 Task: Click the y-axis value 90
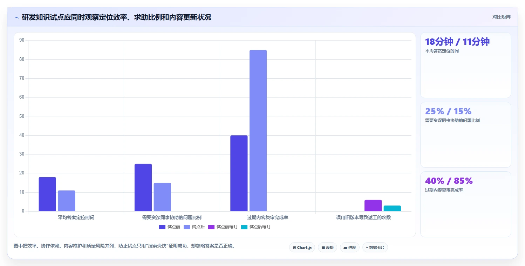pos(22,40)
